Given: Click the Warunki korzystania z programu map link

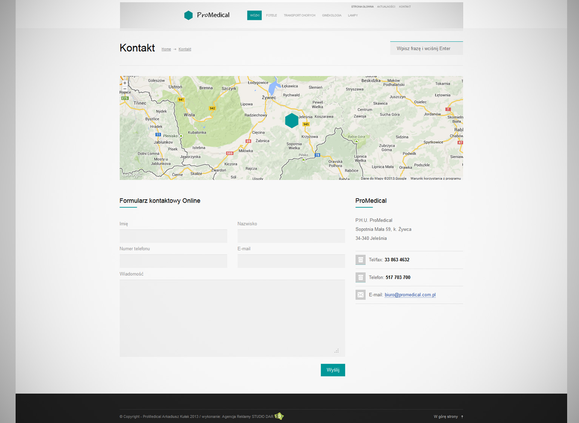Looking at the screenshot, I should tap(436, 179).
